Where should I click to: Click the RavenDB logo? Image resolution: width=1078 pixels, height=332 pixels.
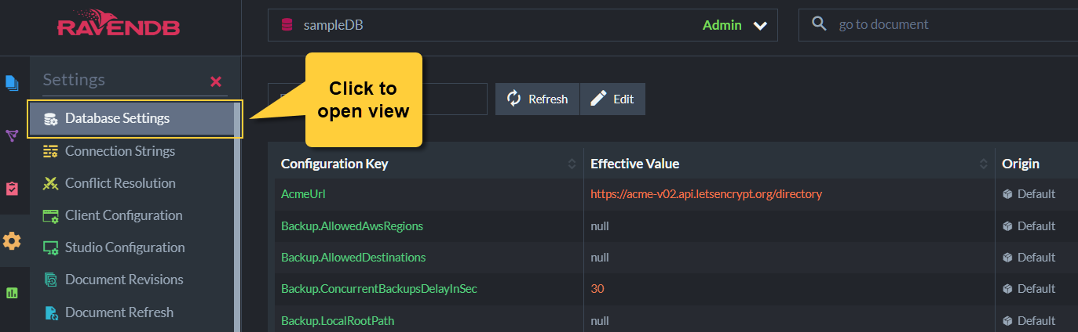click(119, 25)
